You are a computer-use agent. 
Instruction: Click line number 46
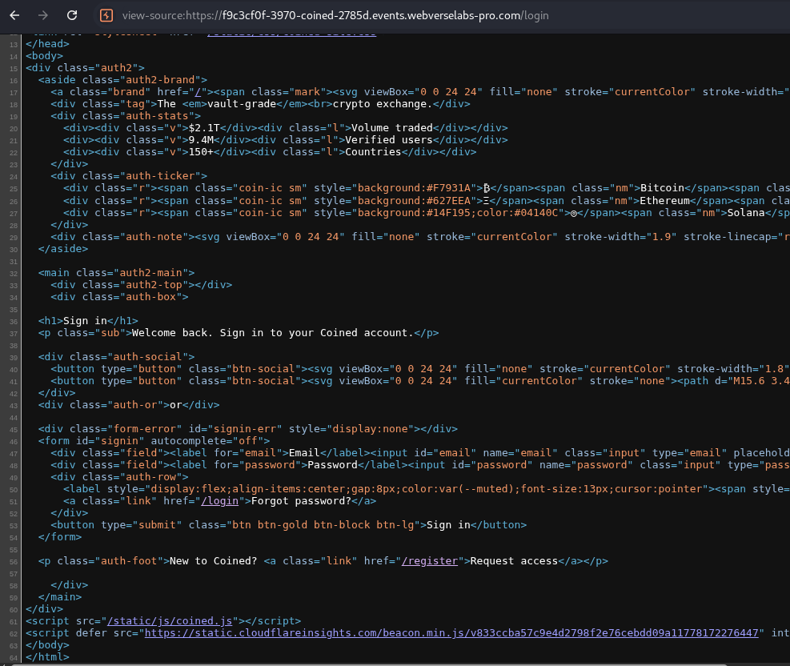pos(13,442)
